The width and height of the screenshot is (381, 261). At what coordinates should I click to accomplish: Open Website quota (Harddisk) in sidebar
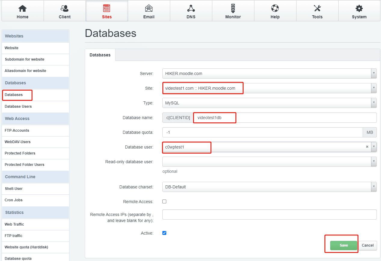(35, 247)
